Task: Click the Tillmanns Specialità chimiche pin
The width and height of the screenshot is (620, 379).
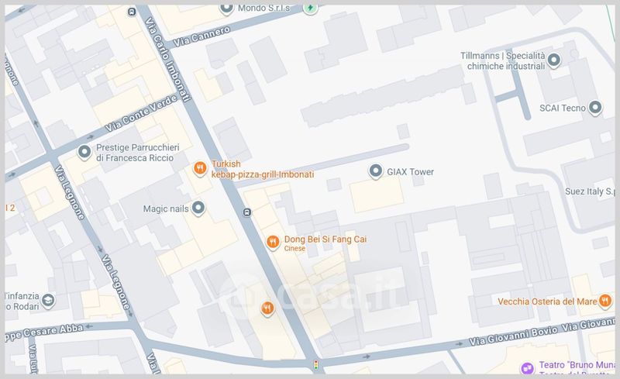Action: (x=554, y=60)
